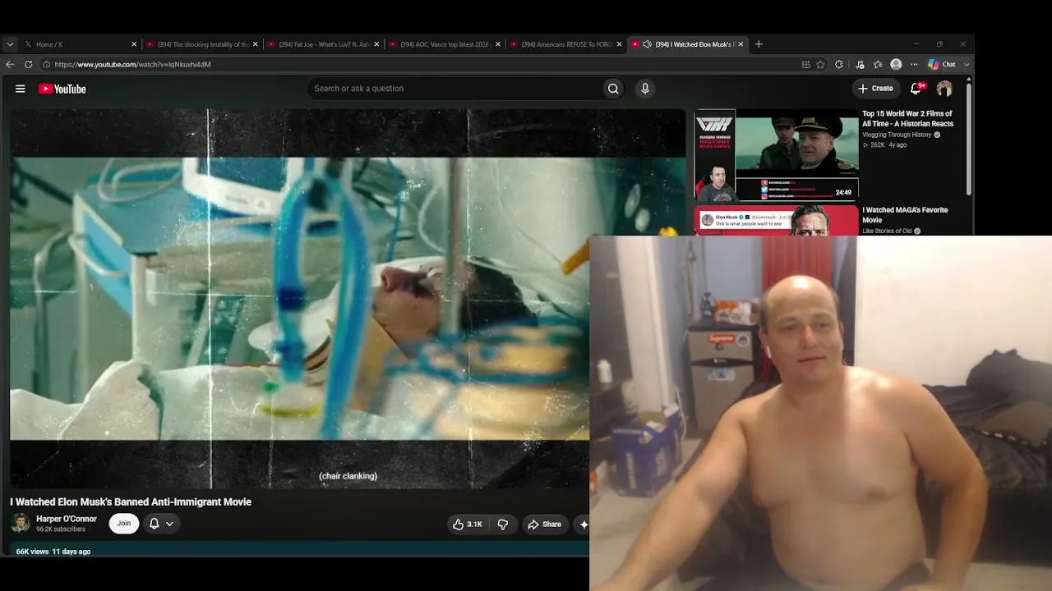Open the browser apps/split icon in address bar
This screenshot has height=591, width=1052.
tap(806, 64)
